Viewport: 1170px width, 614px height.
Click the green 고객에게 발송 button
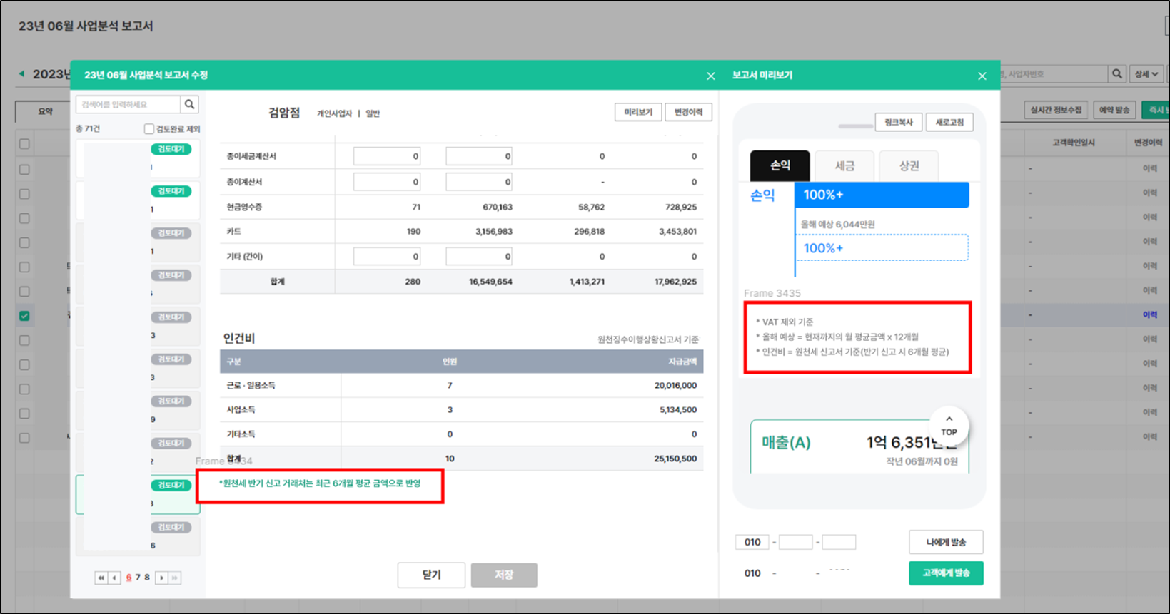coord(945,573)
